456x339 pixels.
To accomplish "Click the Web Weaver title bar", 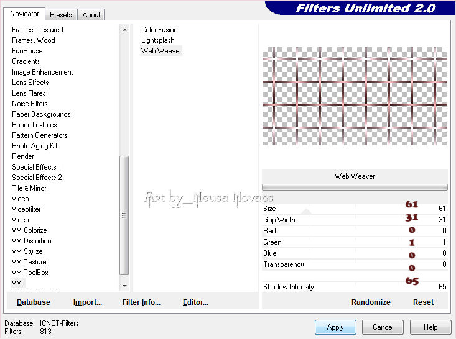I will coord(355,176).
